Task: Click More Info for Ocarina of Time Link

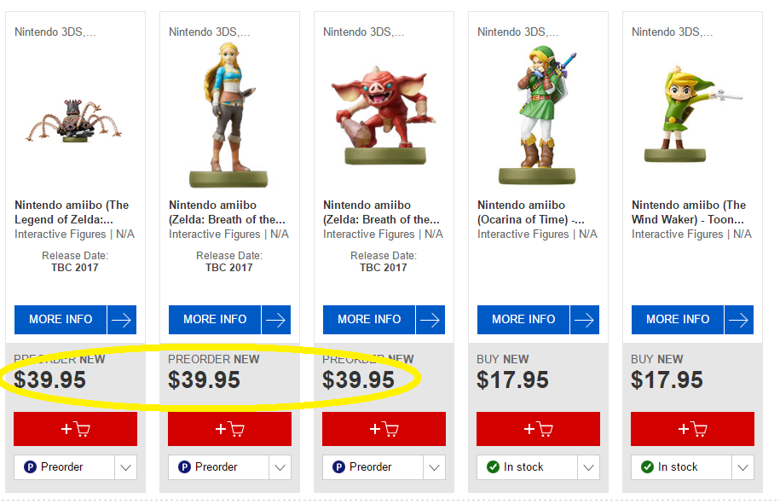Action: tap(523, 320)
